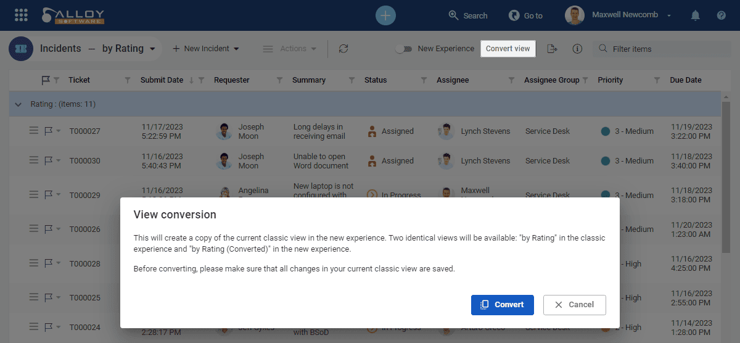The width and height of the screenshot is (740, 343).
Task: Expand the New Incident dropdown arrow
Action: pos(237,49)
